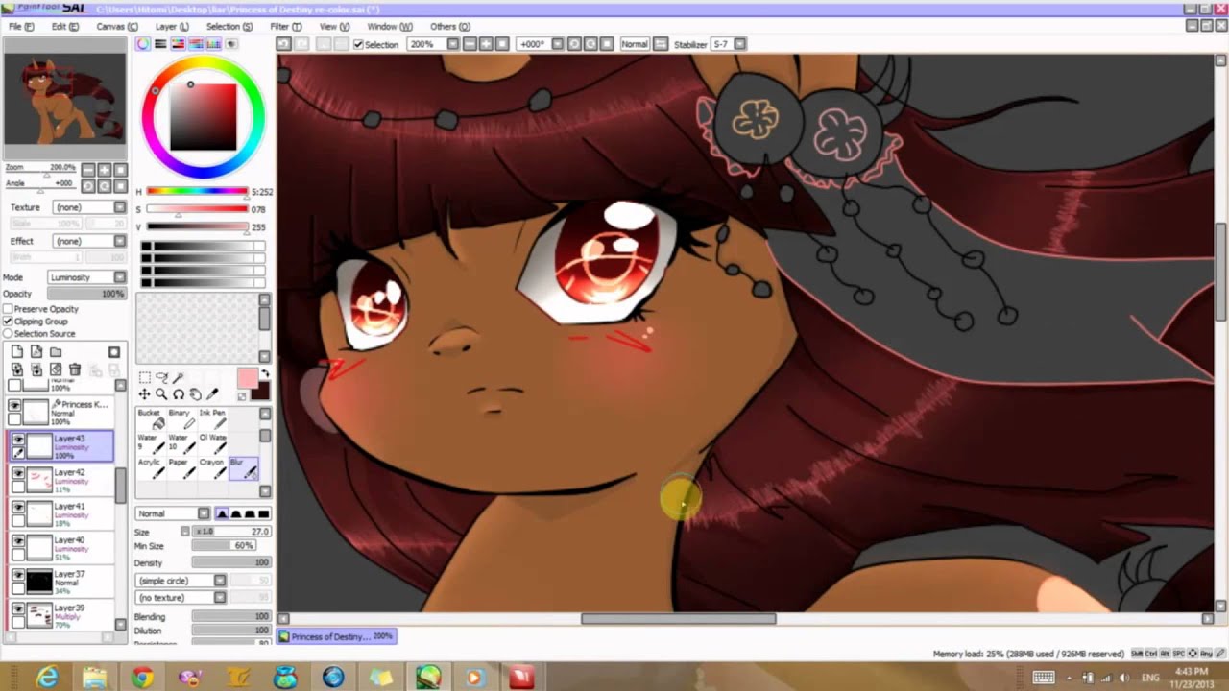Toggle the Selection checkbox in toolbar
Viewport: 1229px width, 691px height.
(358, 45)
